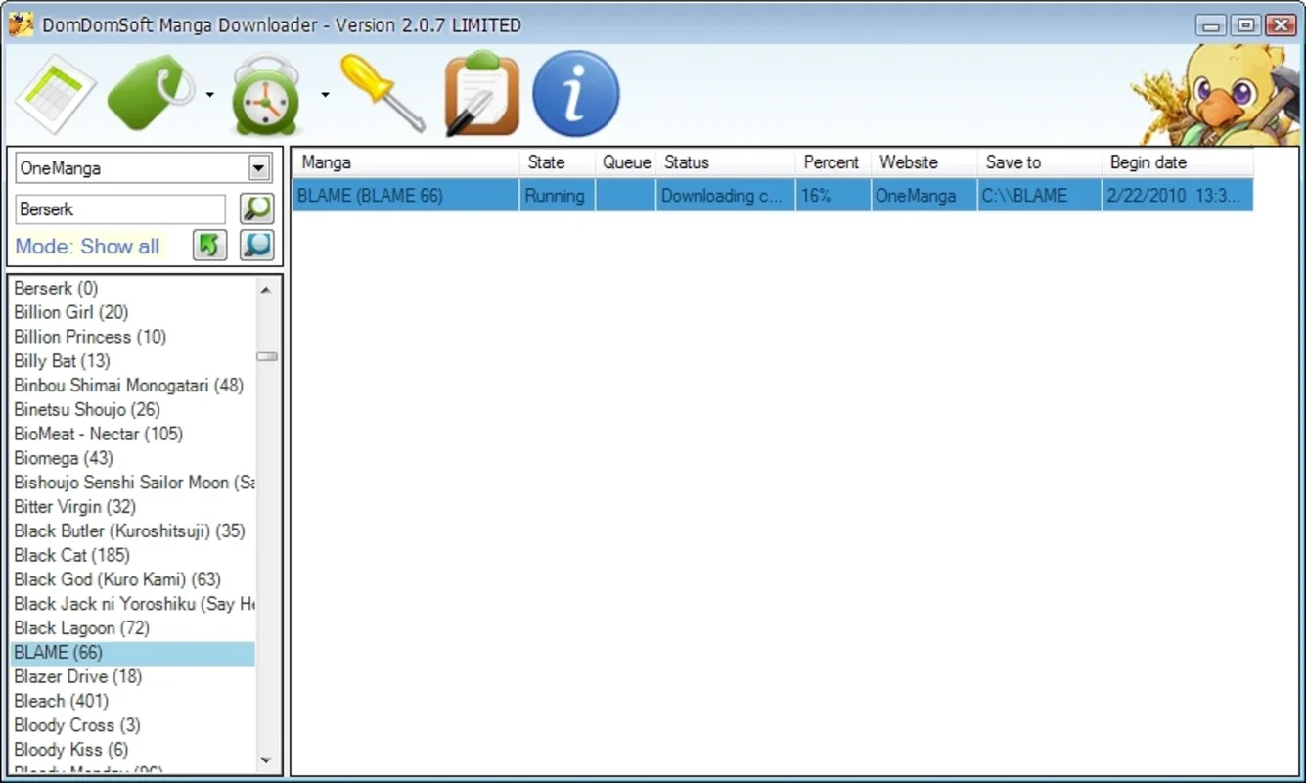The width and height of the screenshot is (1306, 783).
Task: Open settings with the yellow screwdriver icon
Action: (x=383, y=93)
